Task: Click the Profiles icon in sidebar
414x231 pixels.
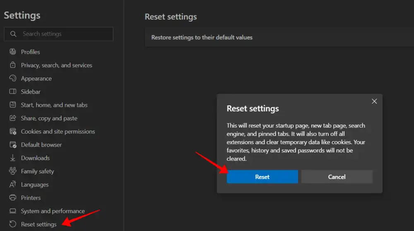Action: pyautogui.click(x=13, y=51)
